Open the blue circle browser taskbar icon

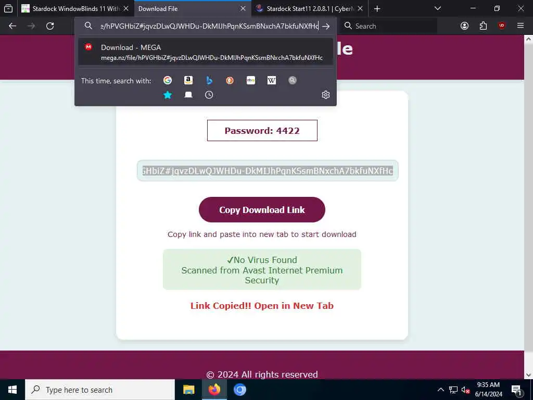239,390
